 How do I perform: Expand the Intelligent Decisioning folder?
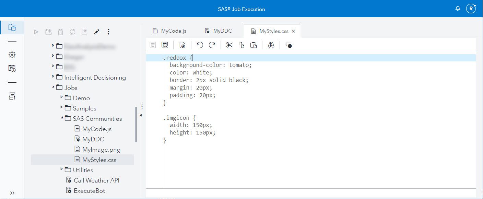53,76
